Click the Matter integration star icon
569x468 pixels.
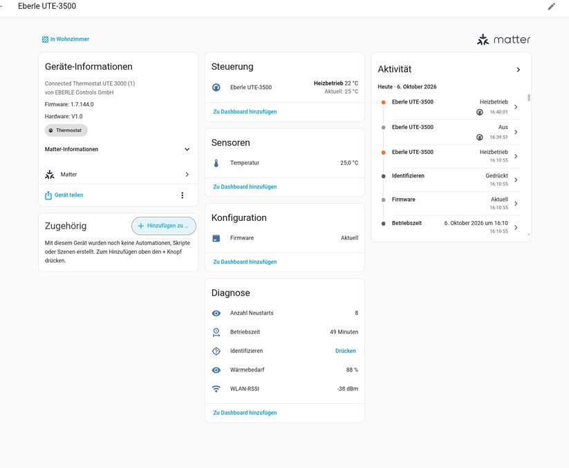[50, 175]
